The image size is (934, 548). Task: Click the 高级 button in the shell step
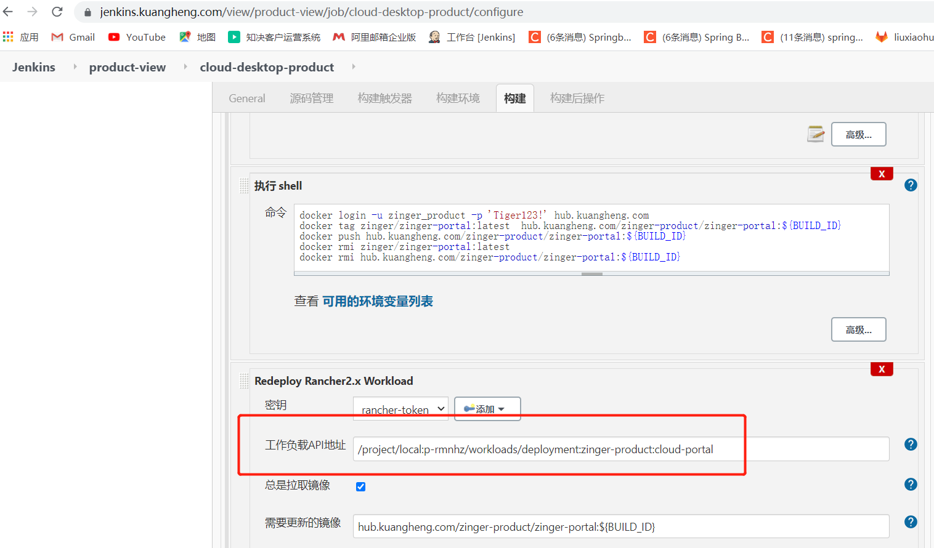858,329
